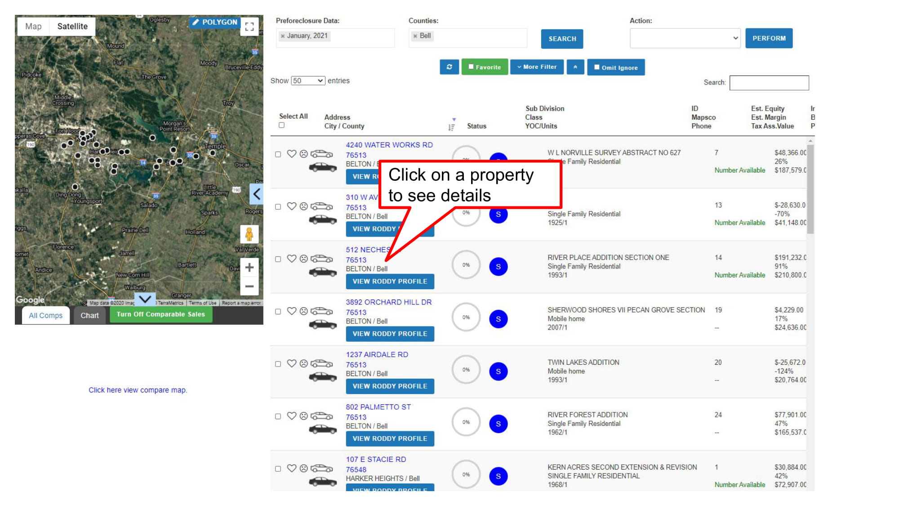
Task: Click in the Counties tag input field
Action: click(467, 38)
